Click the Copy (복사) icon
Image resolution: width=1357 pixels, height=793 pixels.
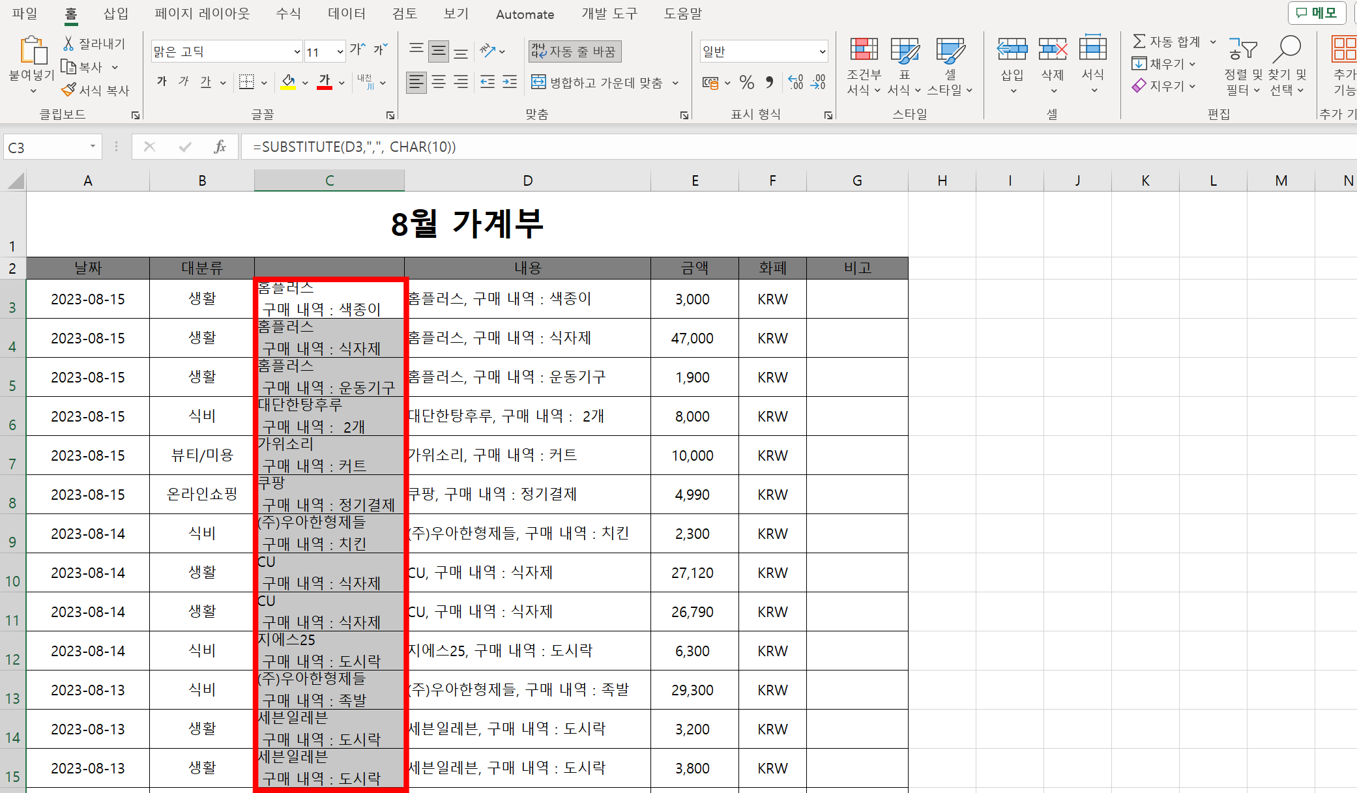pyautogui.click(x=68, y=66)
